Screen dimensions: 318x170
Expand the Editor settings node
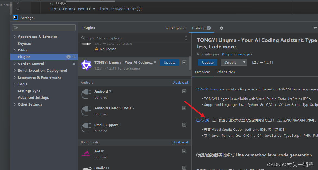coord(15,50)
